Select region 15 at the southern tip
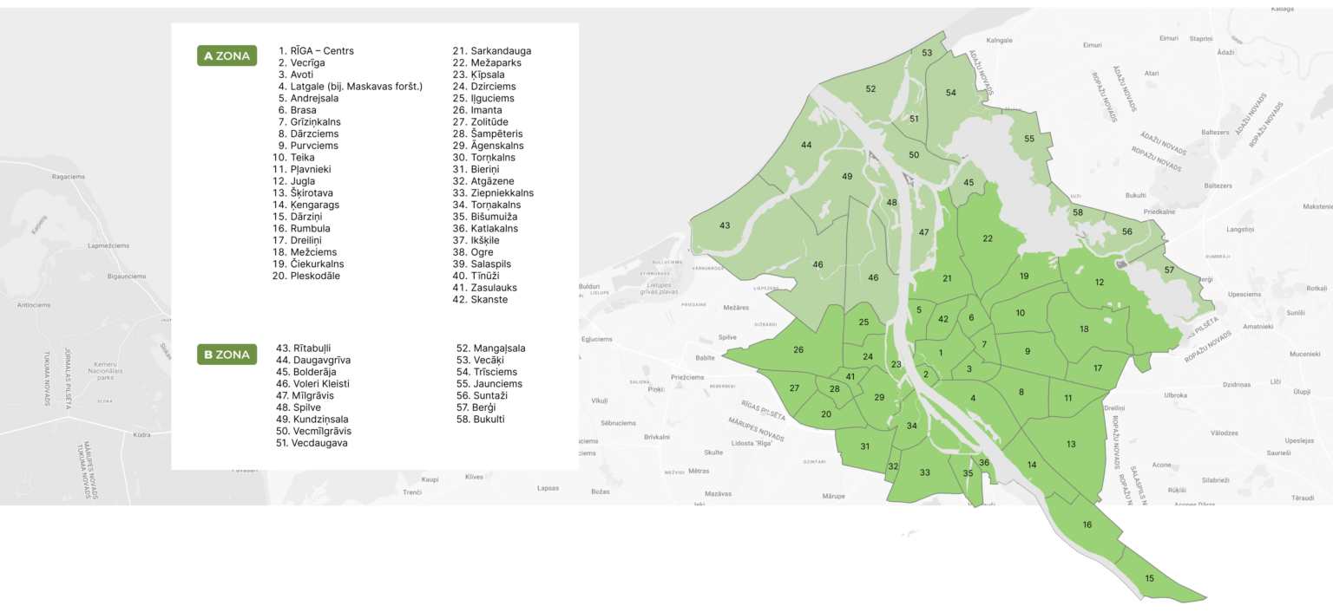 tap(1150, 578)
